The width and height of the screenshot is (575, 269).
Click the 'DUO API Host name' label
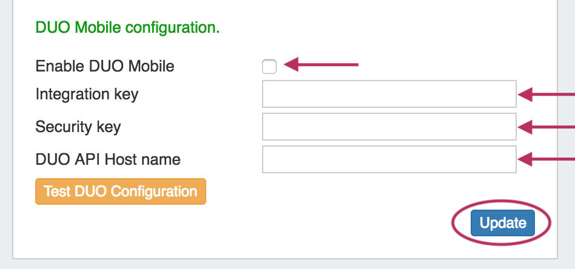click(x=108, y=160)
